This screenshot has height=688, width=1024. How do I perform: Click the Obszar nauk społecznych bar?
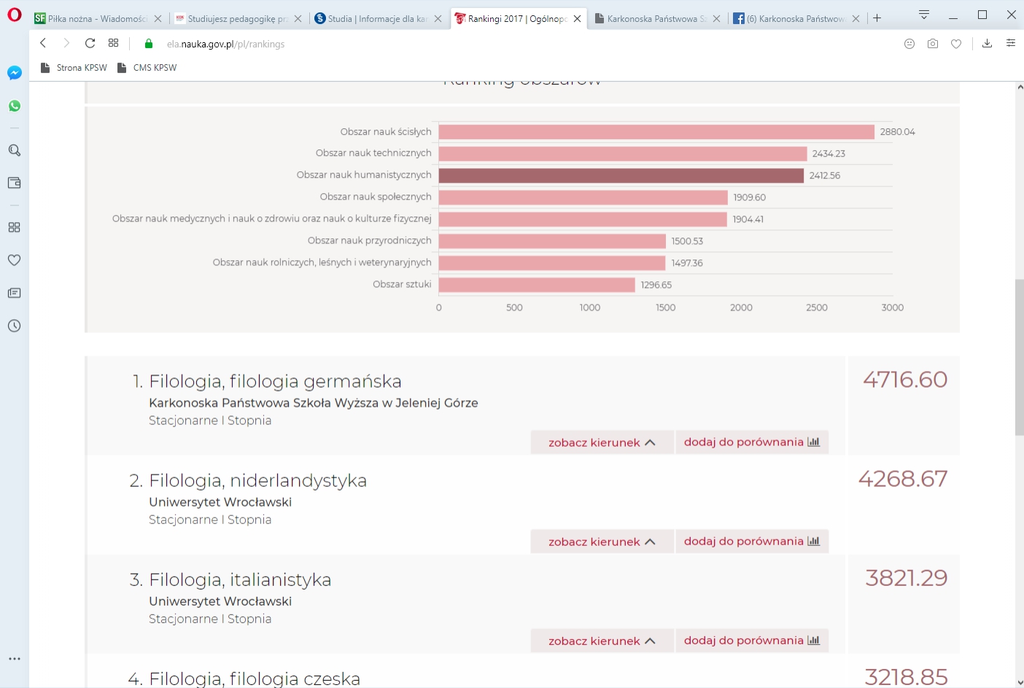click(583, 198)
